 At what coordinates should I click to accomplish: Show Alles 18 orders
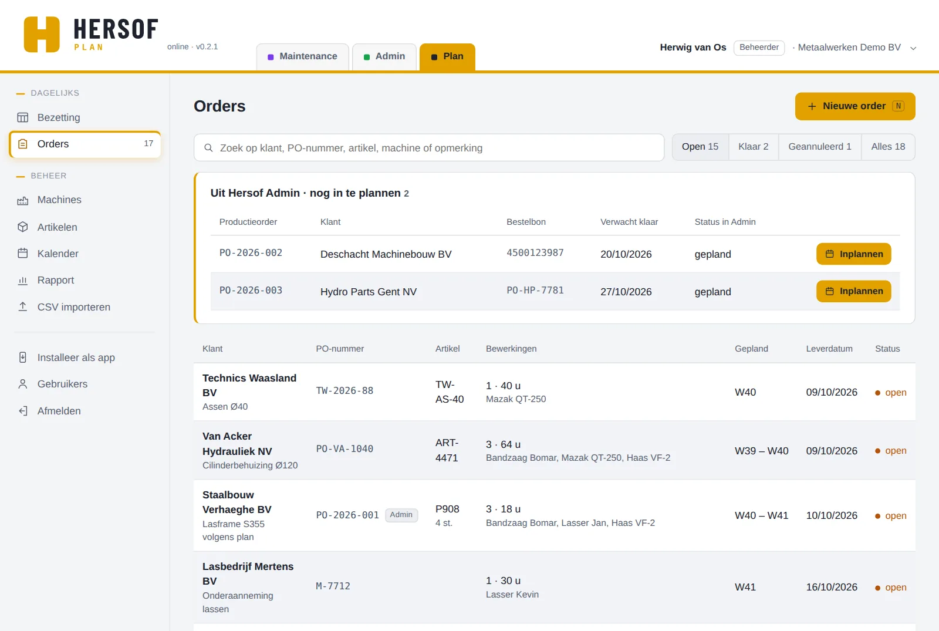(x=888, y=147)
